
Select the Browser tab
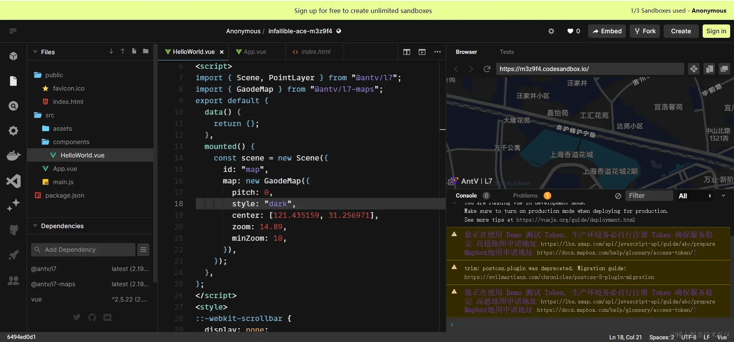pos(466,52)
